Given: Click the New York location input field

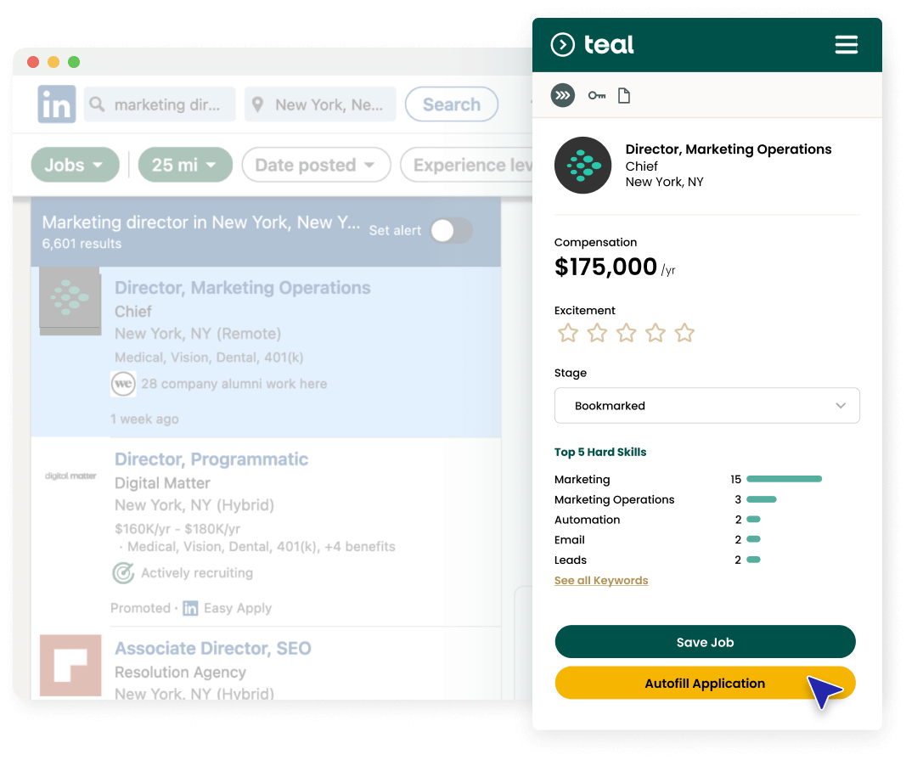Looking at the screenshot, I should (x=320, y=104).
